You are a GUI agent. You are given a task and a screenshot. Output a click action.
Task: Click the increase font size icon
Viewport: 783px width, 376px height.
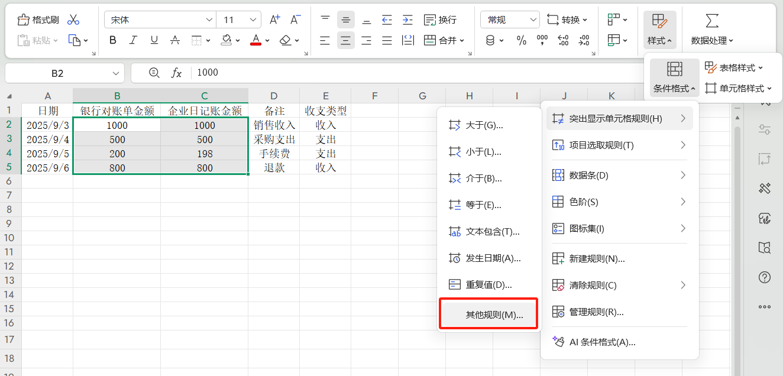pyautogui.click(x=274, y=20)
